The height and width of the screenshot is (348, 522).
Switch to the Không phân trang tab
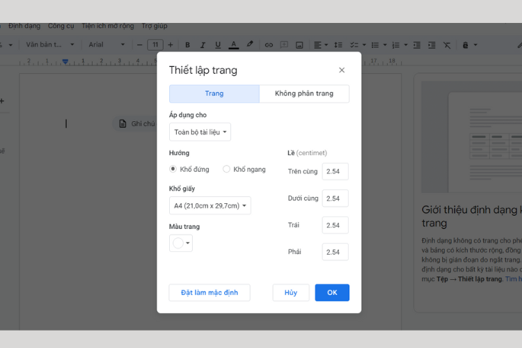click(304, 94)
